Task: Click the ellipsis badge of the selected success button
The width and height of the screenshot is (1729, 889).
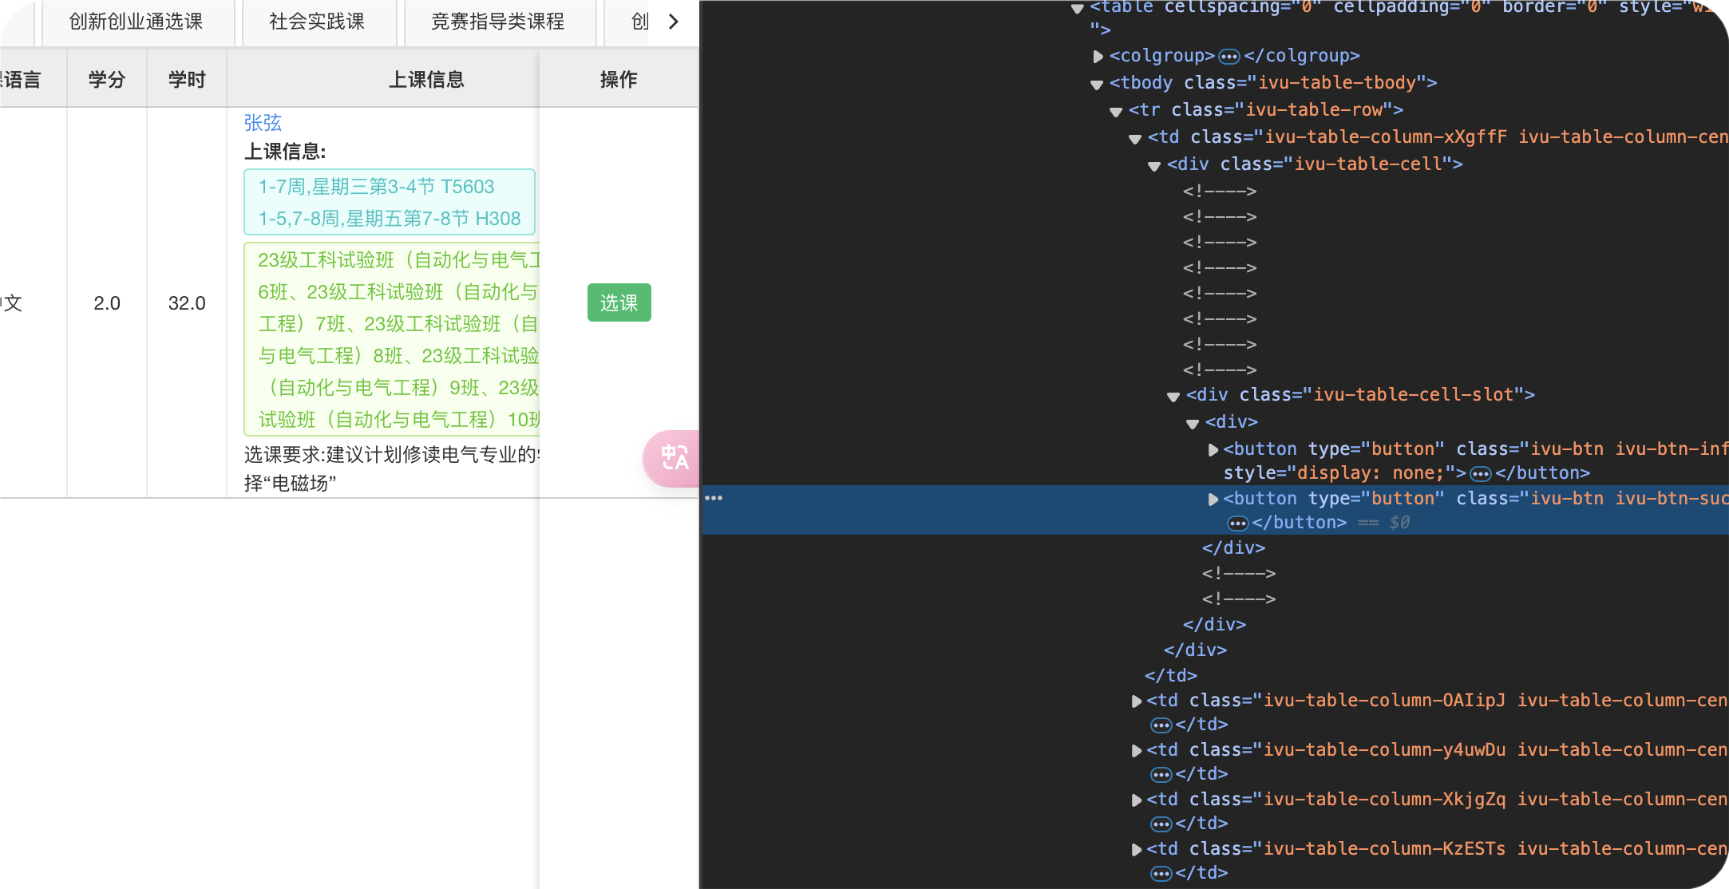Action: [x=1237, y=523]
